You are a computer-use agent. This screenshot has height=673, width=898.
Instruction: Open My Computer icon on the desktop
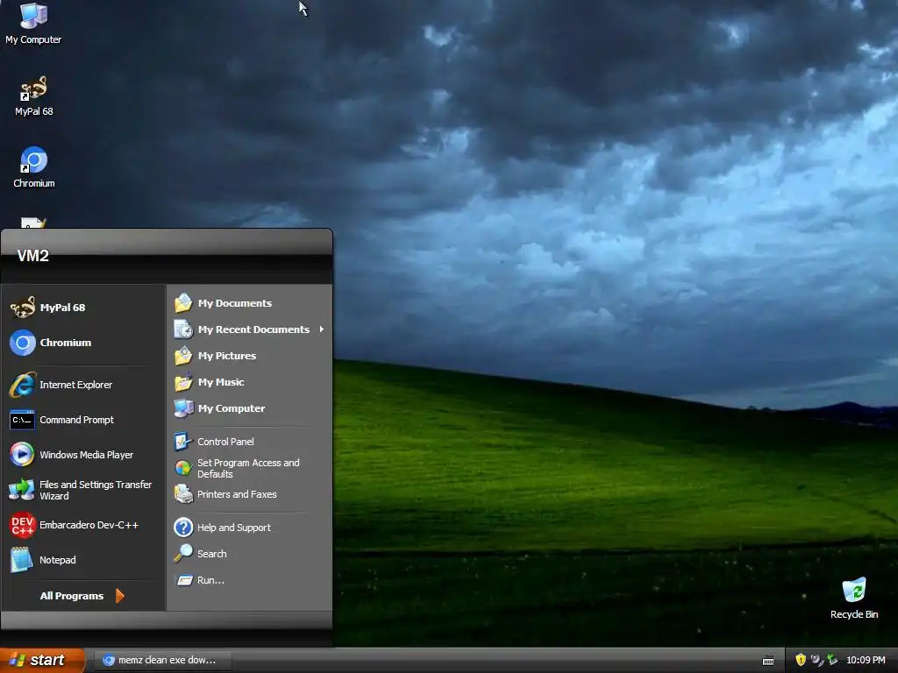(33, 24)
